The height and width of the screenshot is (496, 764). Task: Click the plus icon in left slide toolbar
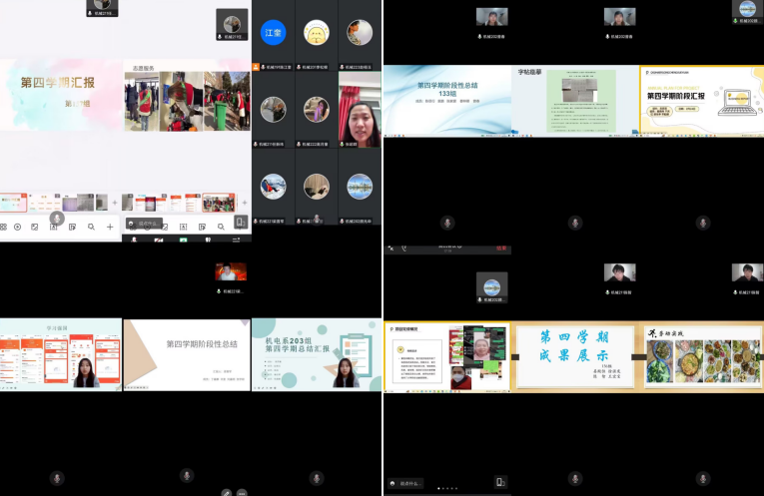click(x=110, y=227)
